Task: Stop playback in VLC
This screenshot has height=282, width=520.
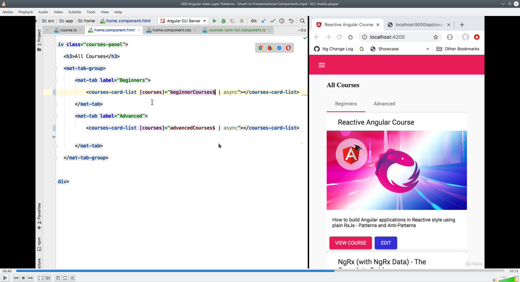Action: click(x=23, y=278)
